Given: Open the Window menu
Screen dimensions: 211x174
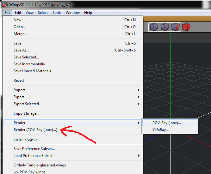Looking at the screenshot, I should pos(73,13).
